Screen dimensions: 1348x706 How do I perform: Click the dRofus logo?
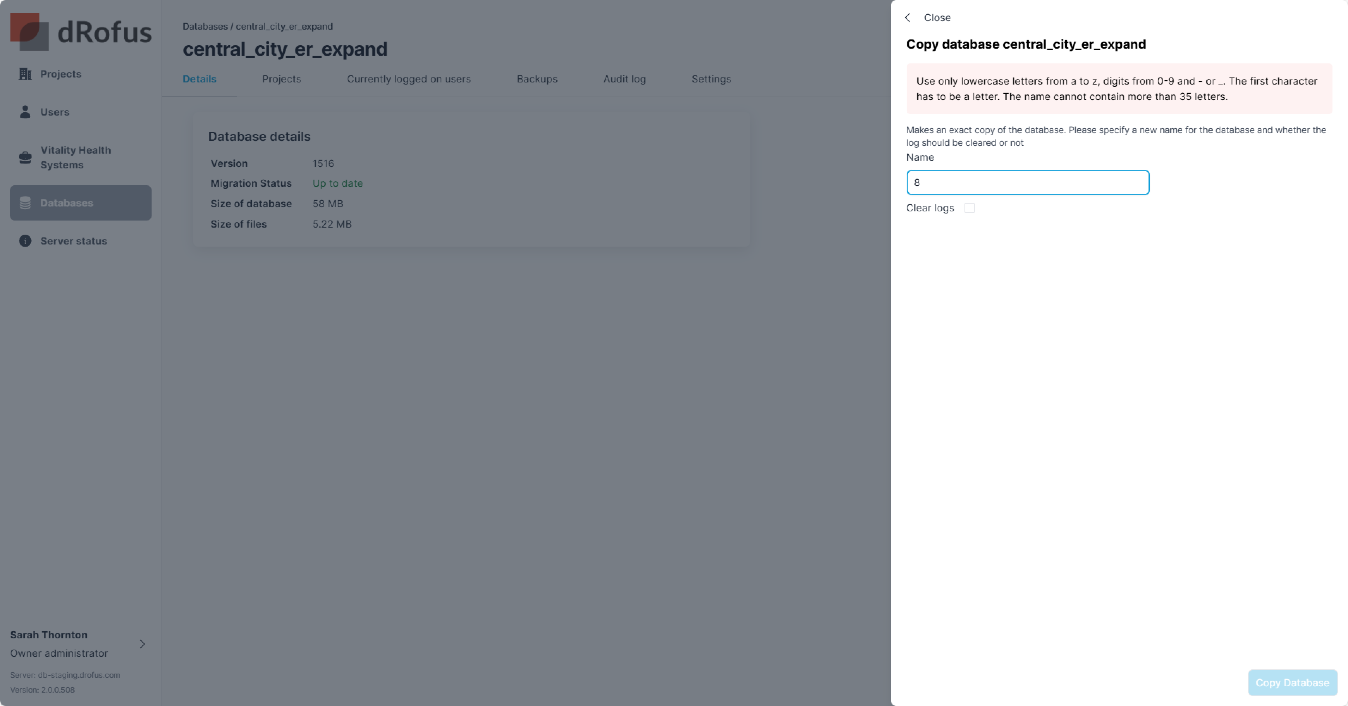click(x=81, y=31)
